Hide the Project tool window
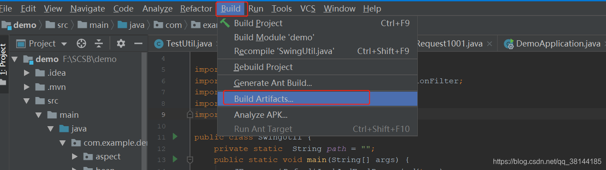The height and width of the screenshot is (170, 606). (x=138, y=43)
